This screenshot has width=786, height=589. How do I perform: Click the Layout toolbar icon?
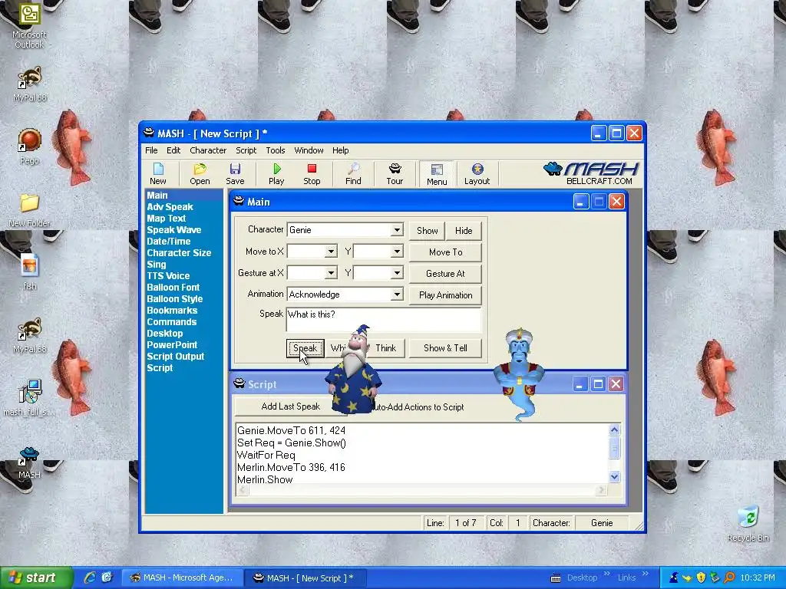click(x=477, y=174)
